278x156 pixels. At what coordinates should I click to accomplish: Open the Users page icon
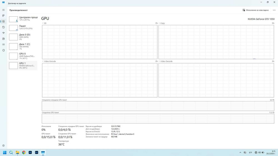(3, 39)
